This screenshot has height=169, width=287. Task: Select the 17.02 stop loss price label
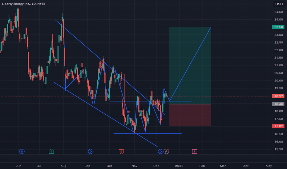point(278,126)
